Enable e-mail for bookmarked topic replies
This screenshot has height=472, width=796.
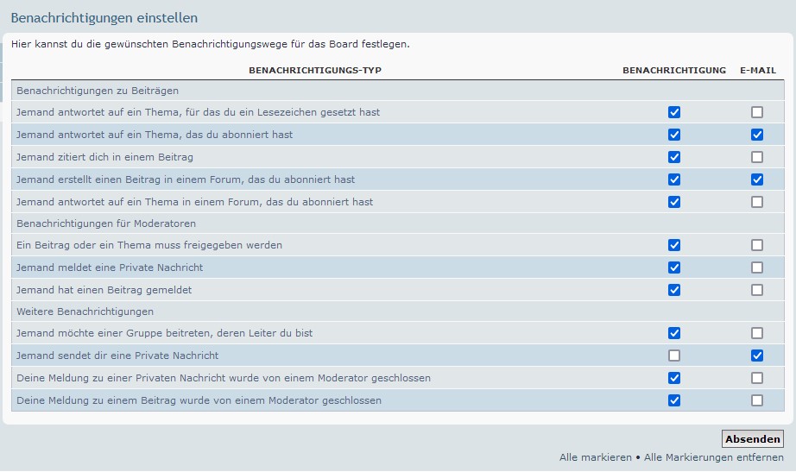click(x=757, y=112)
